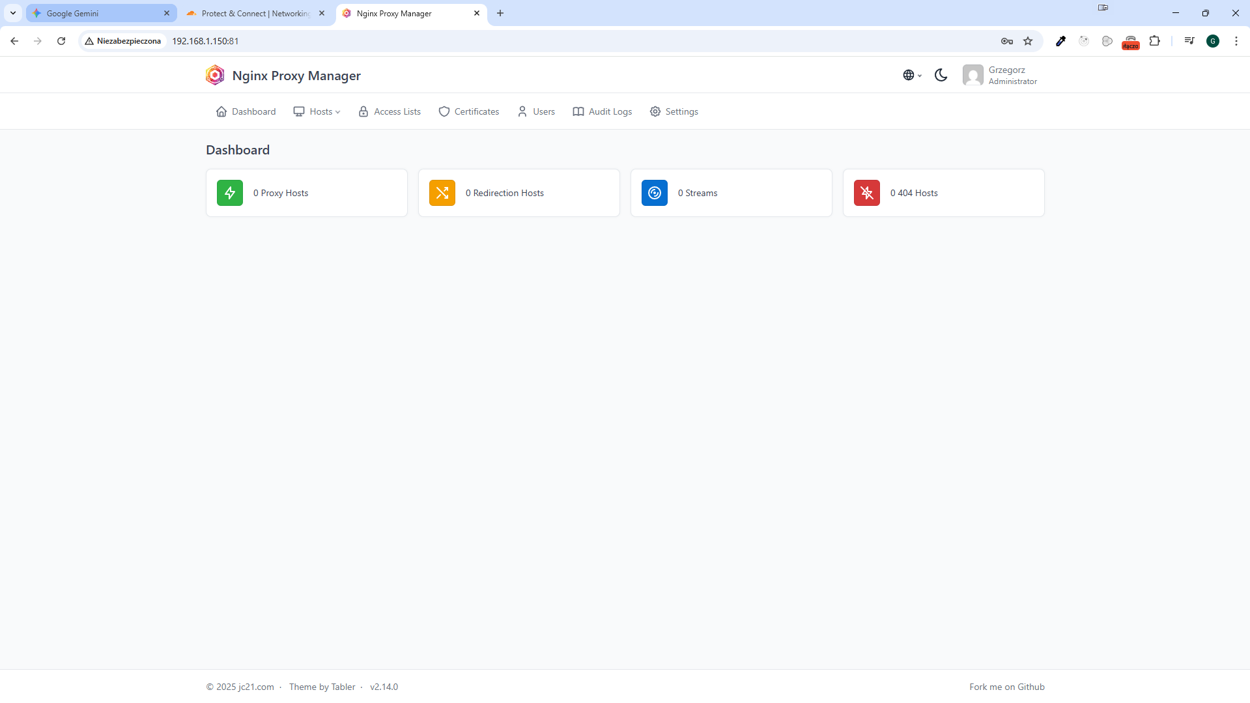Open the 0 Redirection Hosts card
The width and height of the screenshot is (1250, 703).
(x=519, y=193)
